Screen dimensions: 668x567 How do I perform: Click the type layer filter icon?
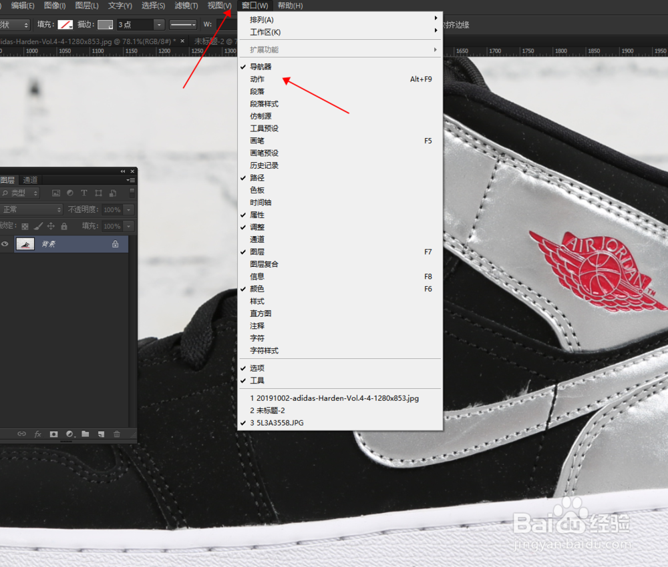[84, 193]
